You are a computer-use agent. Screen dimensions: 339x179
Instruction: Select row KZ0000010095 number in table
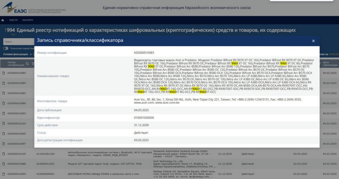pyautogui.click(x=17, y=134)
